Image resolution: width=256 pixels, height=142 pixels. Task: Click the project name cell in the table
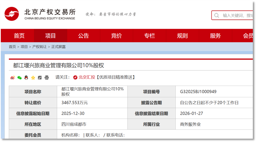(93, 91)
